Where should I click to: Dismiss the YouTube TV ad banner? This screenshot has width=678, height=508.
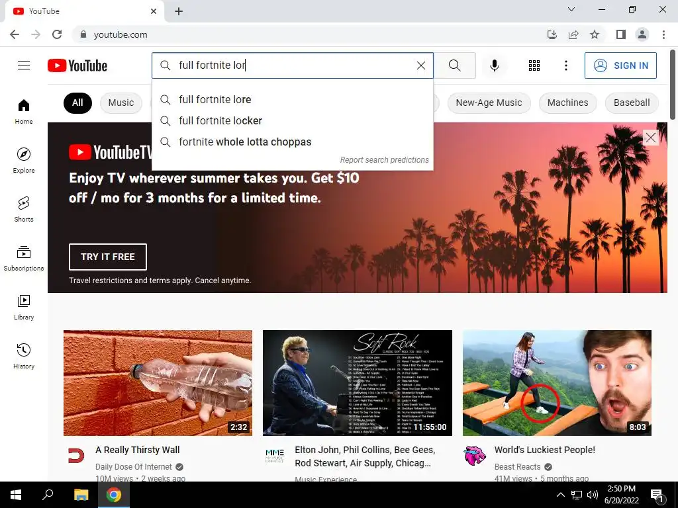(650, 138)
